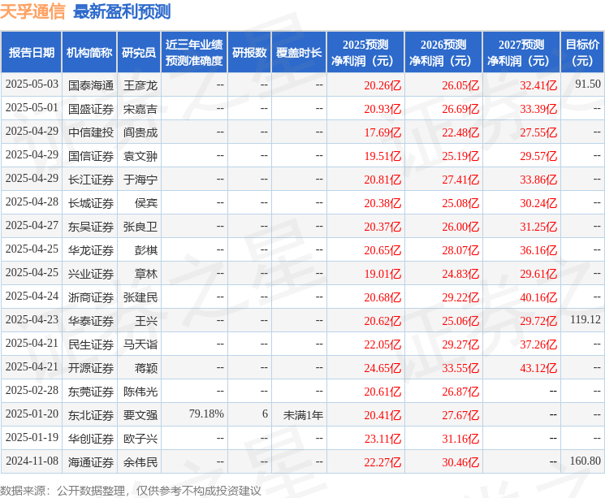
Task: Click accuracy value 79.18%
Action: (206, 414)
